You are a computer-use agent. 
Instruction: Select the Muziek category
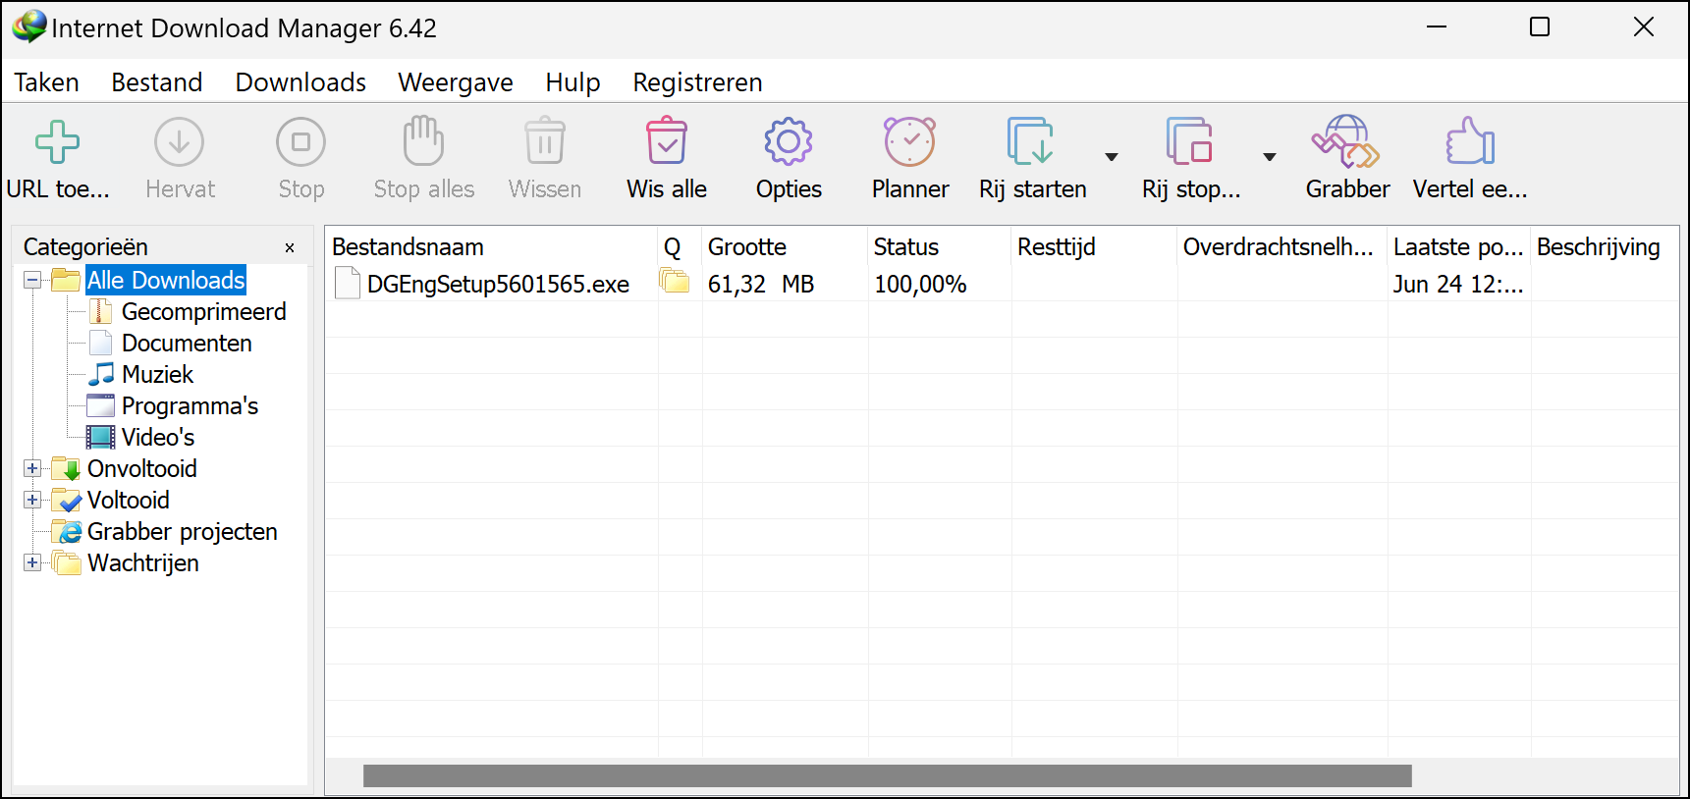(x=157, y=375)
